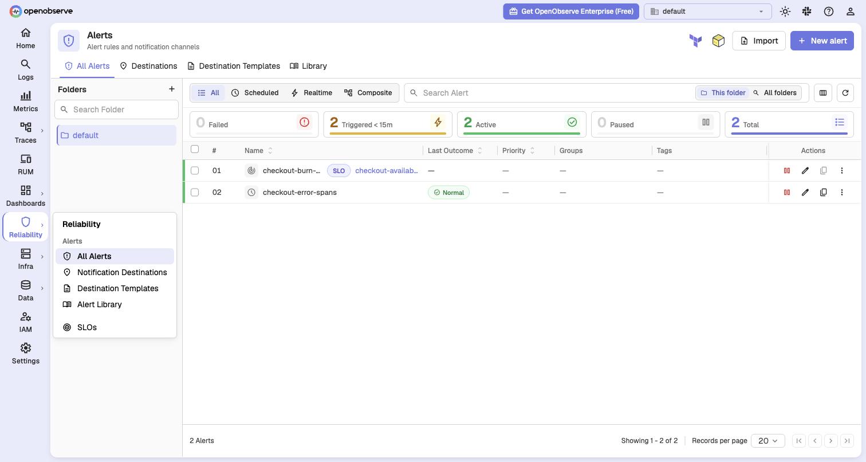Expand the Infra submenu arrow
This screenshot has height=462, width=866.
42,257
